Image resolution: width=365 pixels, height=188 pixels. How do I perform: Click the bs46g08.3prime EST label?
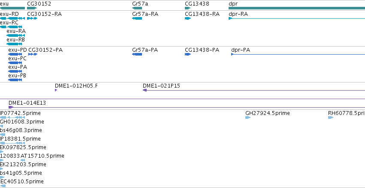pyautogui.click(x=21, y=130)
